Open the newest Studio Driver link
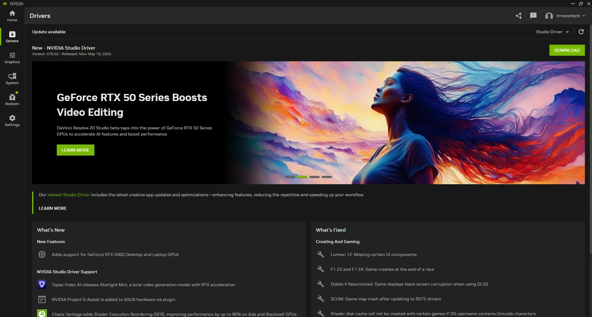 tap(68, 195)
